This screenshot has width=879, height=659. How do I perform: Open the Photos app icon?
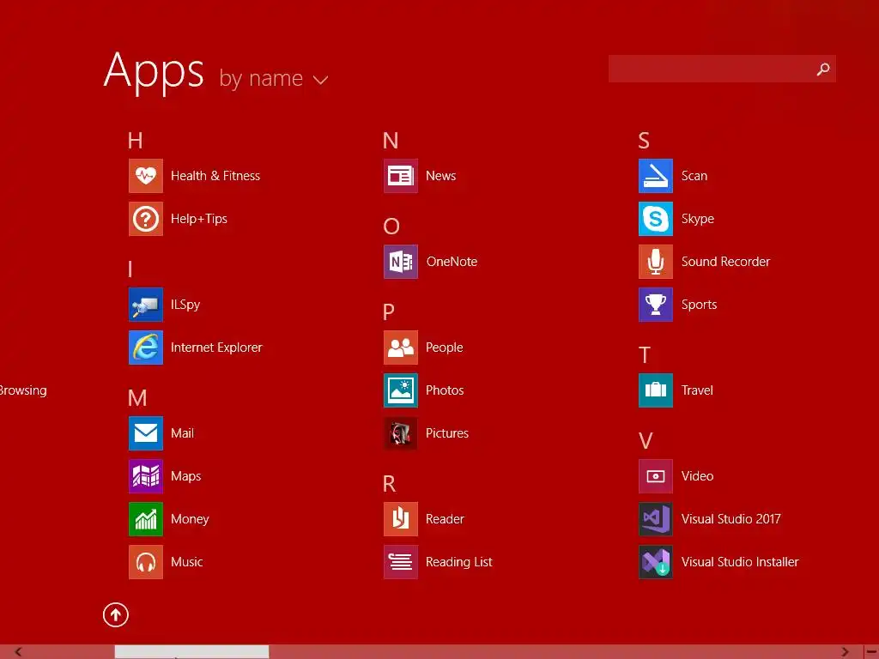coord(401,390)
